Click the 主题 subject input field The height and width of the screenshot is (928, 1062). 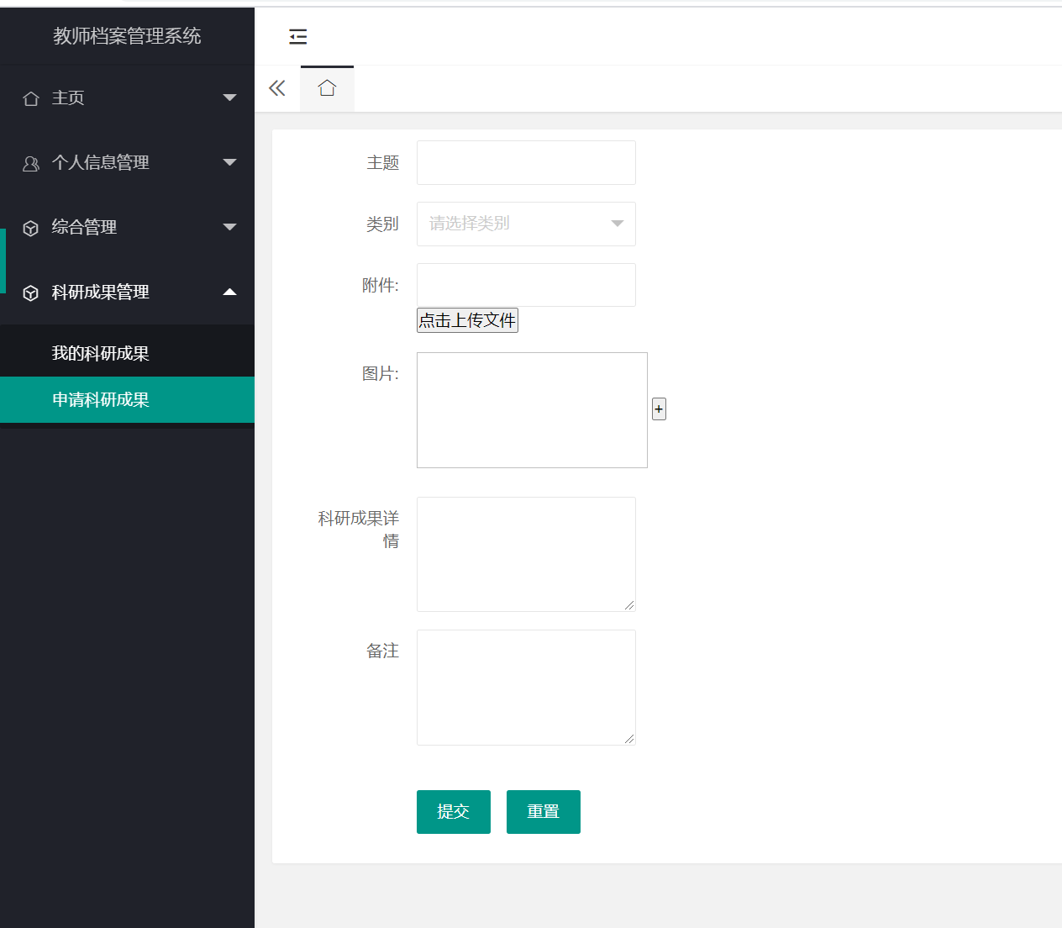(526, 162)
